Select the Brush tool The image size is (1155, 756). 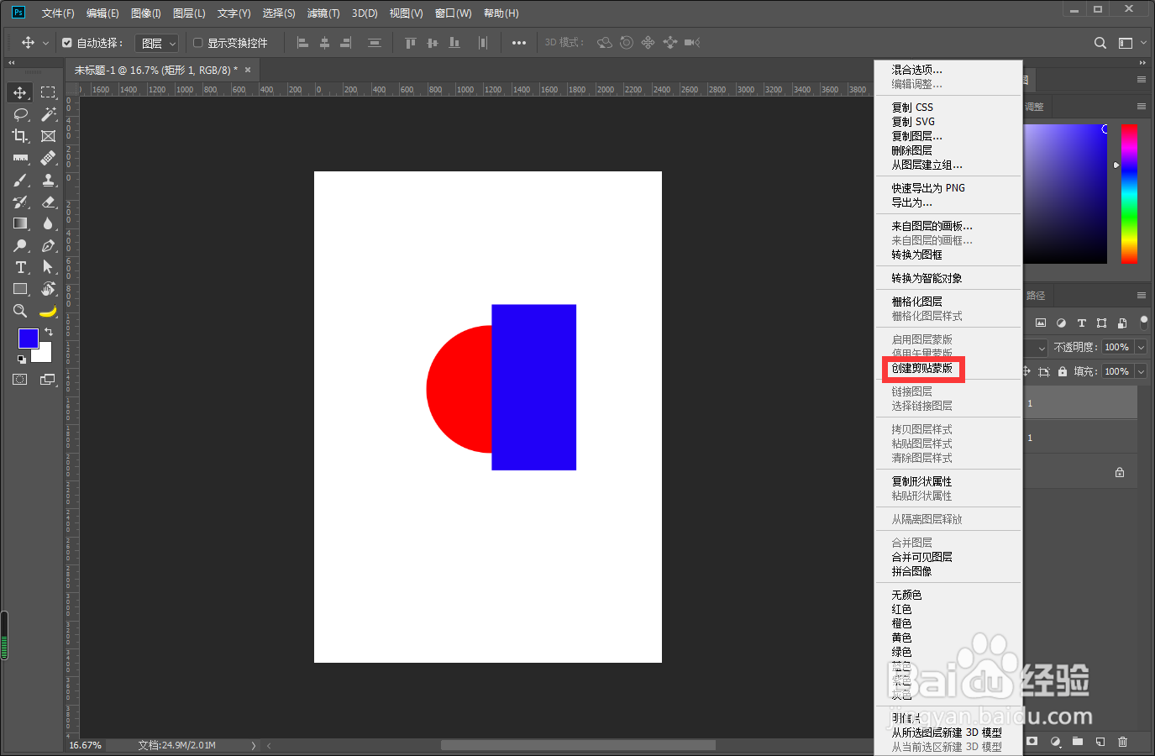tap(20, 180)
